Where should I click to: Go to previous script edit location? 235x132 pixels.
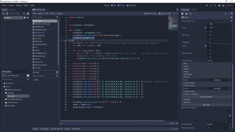(x=174, y=14)
